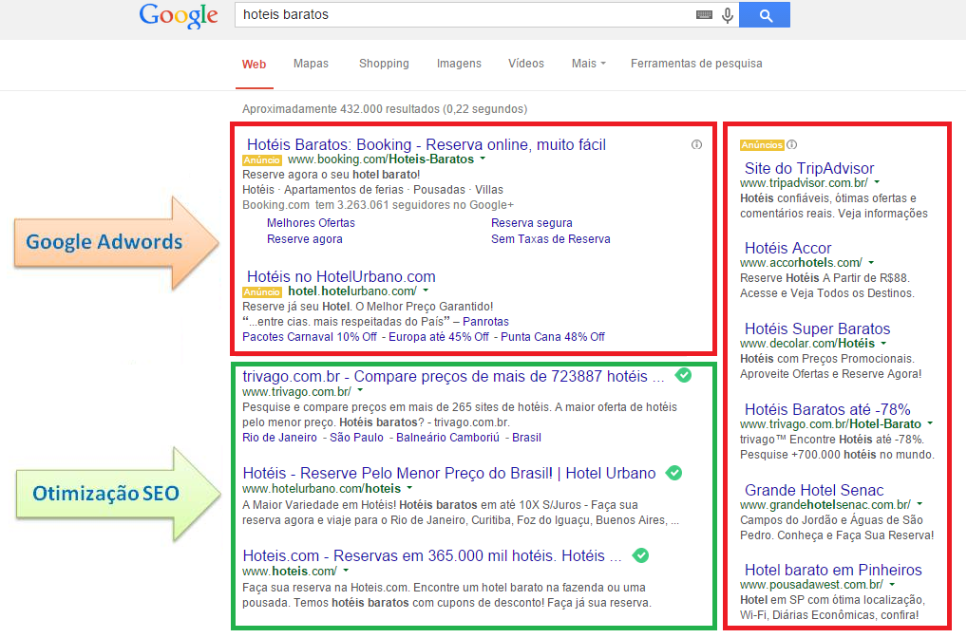Click green check badge beside Hoteis.com result
The image size is (967, 638).
tap(641, 555)
